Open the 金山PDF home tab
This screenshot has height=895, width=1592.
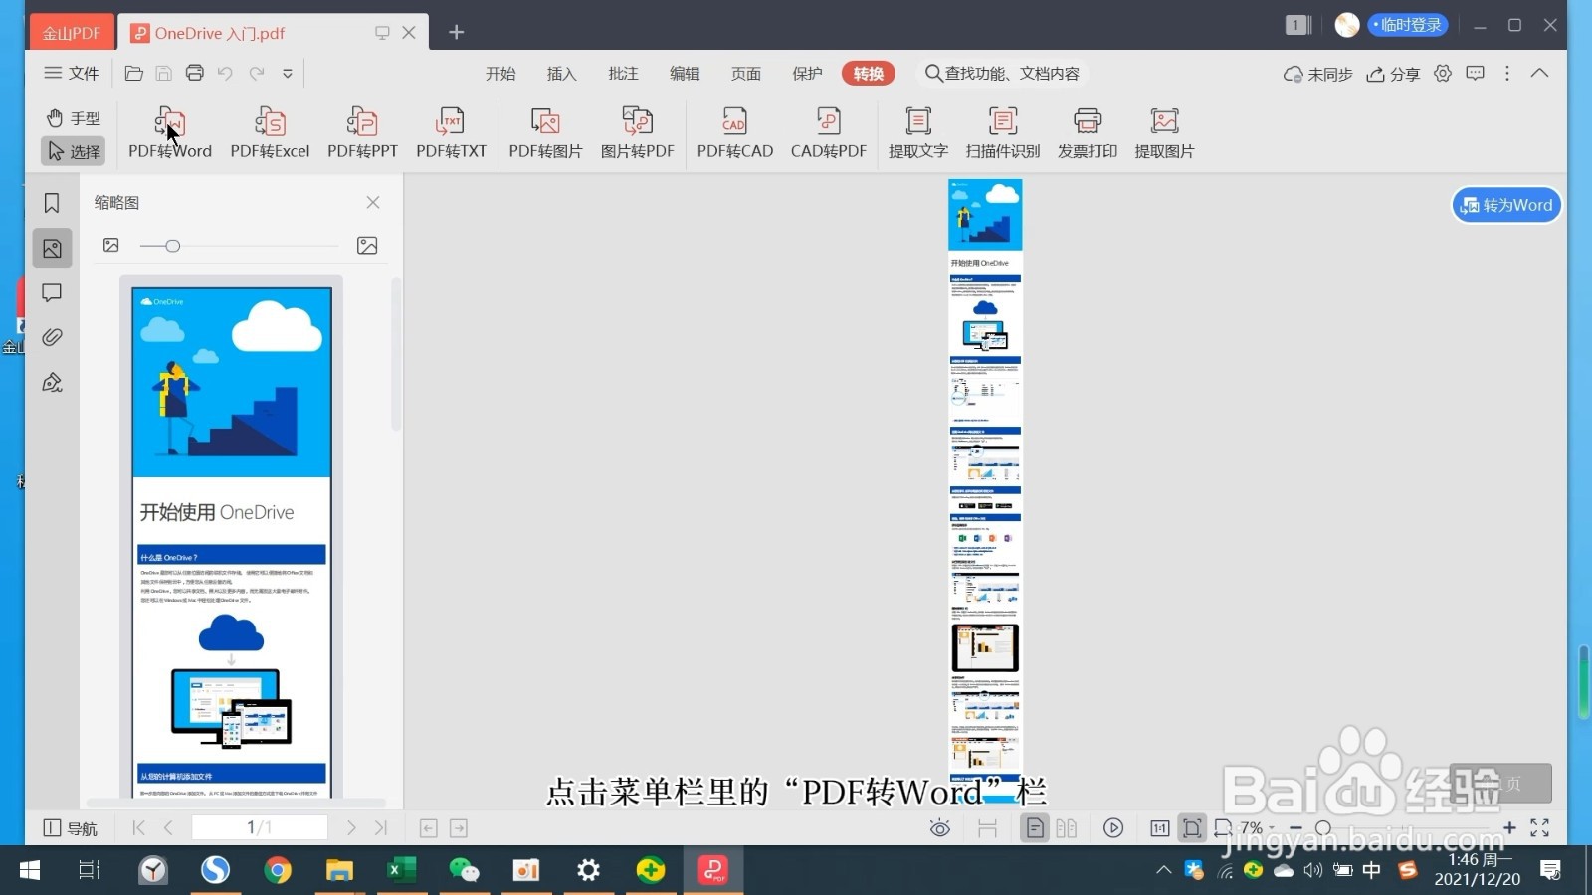pyautogui.click(x=72, y=33)
